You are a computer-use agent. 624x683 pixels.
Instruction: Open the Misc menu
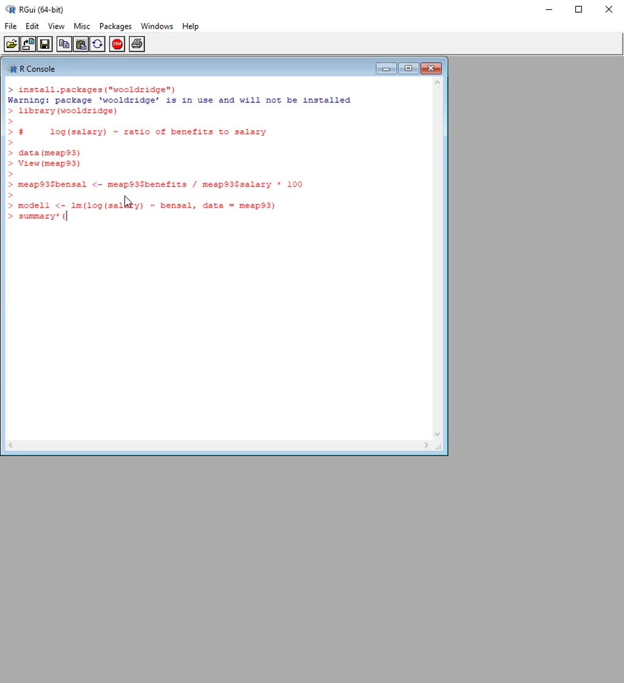coord(81,26)
